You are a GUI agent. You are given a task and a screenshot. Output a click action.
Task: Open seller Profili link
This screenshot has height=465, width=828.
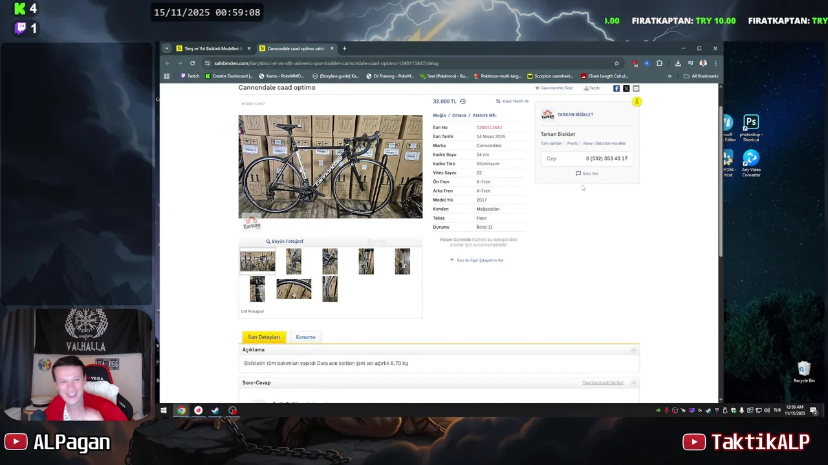point(572,143)
